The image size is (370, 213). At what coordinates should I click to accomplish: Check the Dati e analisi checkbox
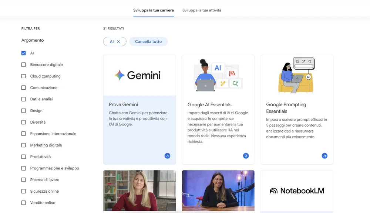tap(24, 99)
